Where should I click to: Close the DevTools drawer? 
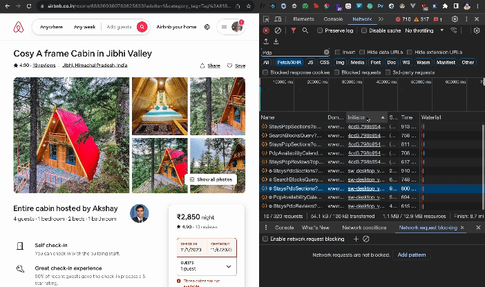tap(478, 228)
